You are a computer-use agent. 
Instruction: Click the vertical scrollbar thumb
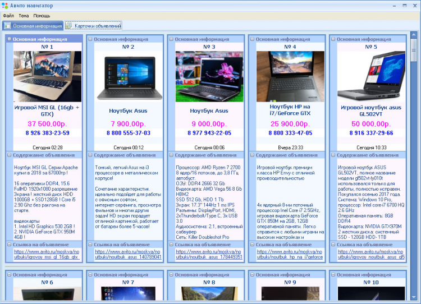coord(414,50)
